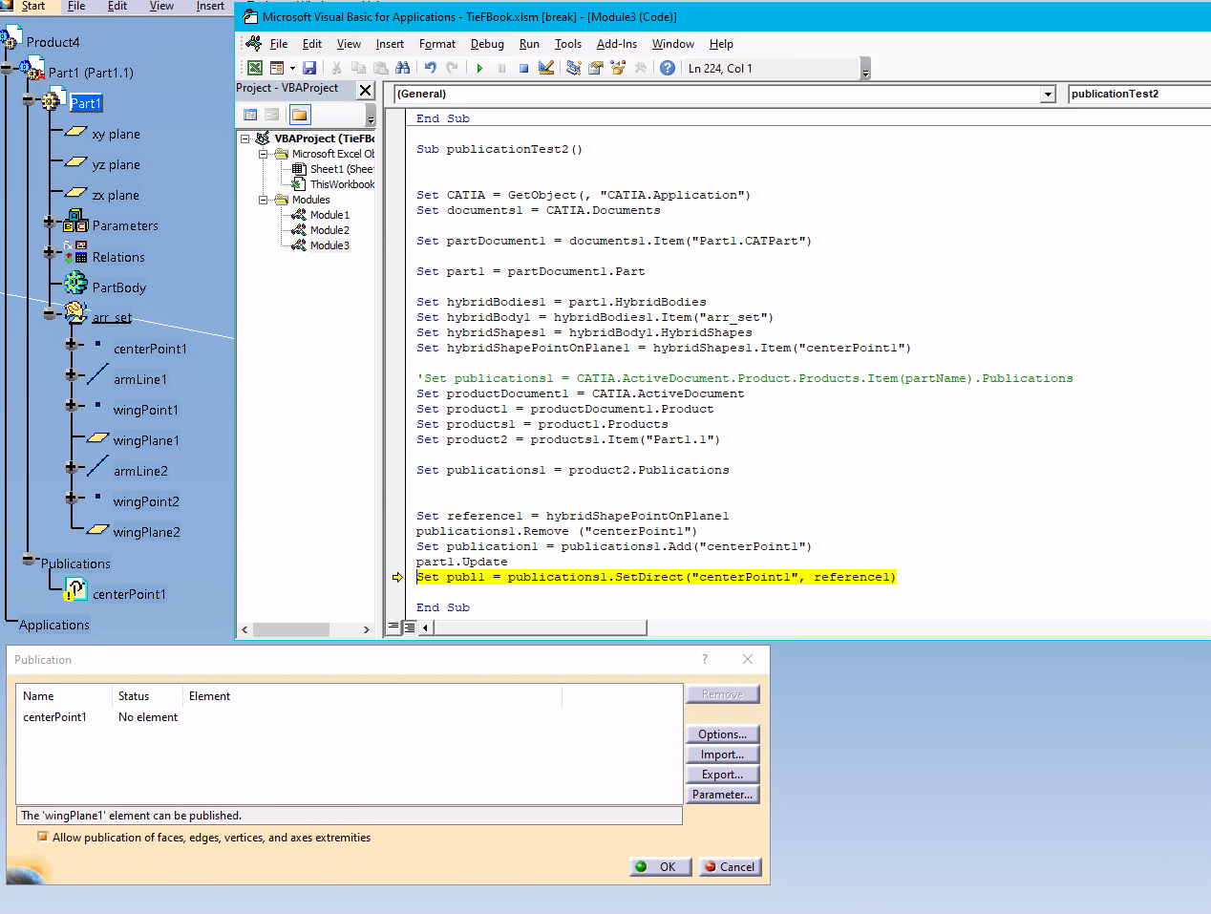This screenshot has width=1211, height=914.
Task: Click the View Code icon in Project Explorer
Action: (x=250, y=114)
